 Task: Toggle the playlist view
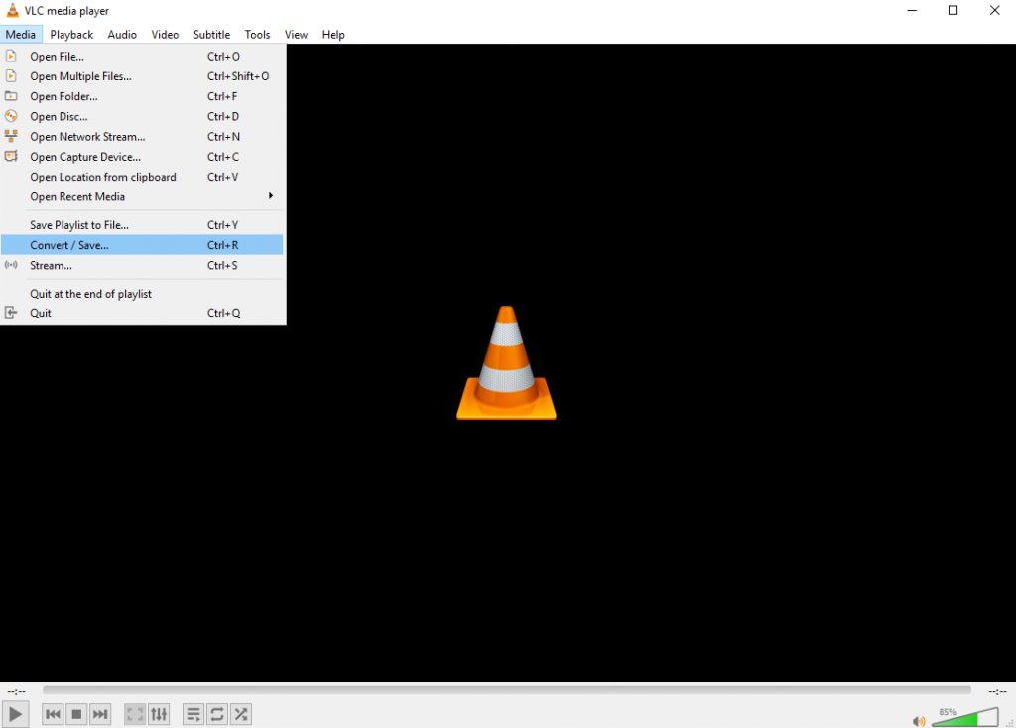193,714
